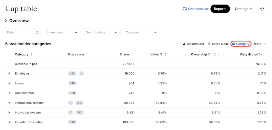
Task: Open the More options menu
Action: (x=260, y=44)
